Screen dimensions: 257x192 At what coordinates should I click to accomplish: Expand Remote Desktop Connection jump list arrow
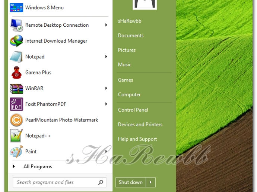(106, 25)
